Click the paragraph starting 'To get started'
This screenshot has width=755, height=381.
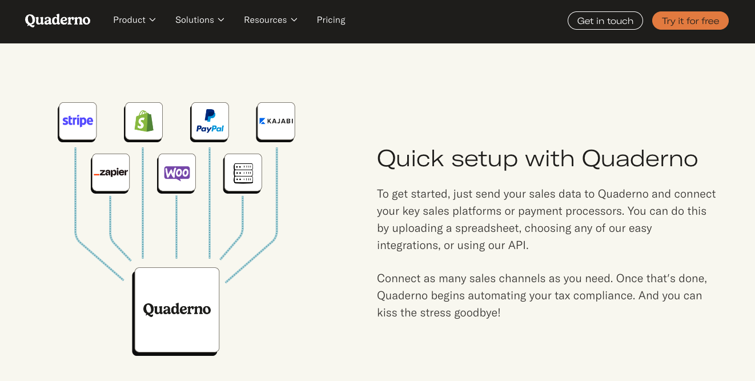pyautogui.click(x=547, y=219)
